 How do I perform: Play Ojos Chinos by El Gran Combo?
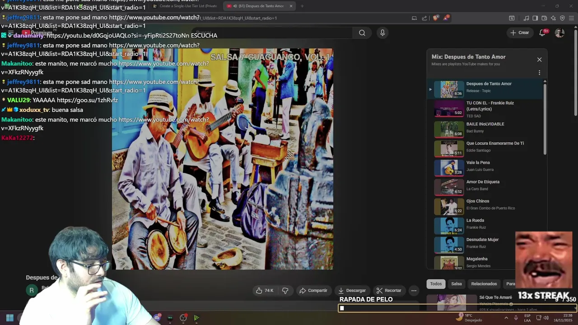485,205
